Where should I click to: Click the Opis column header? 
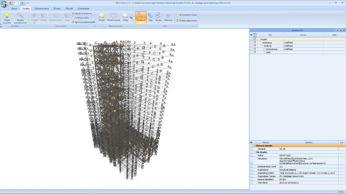334,35
